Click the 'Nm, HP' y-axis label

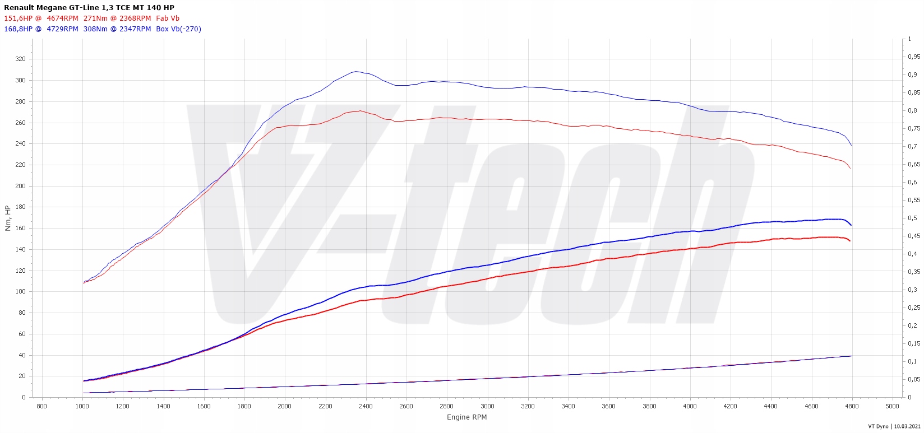(8, 218)
